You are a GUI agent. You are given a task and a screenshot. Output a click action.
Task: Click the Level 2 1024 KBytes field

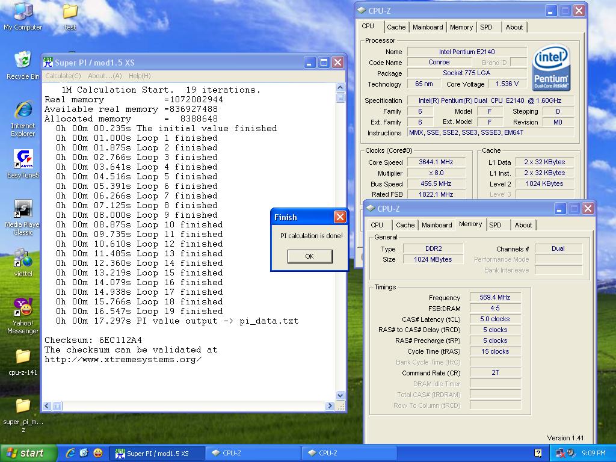544,183
